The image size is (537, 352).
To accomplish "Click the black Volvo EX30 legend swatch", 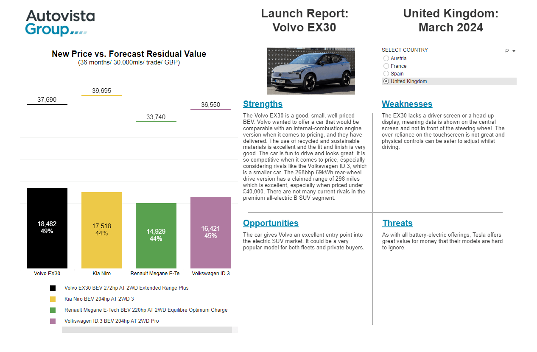I will [x=52, y=288].
